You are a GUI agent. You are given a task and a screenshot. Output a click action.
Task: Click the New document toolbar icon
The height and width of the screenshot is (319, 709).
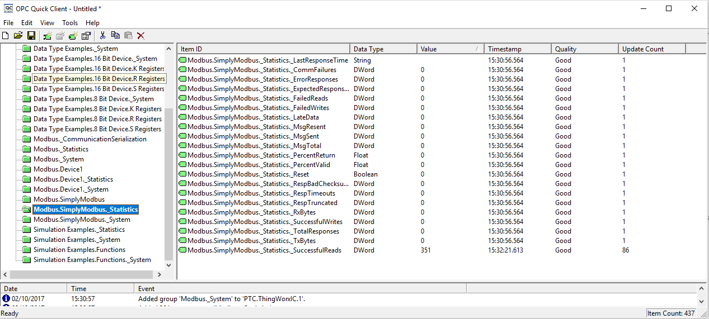[6, 36]
